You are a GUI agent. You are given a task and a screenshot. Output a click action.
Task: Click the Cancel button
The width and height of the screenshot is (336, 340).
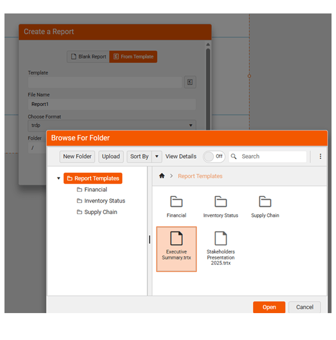click(x=305, y=307)
